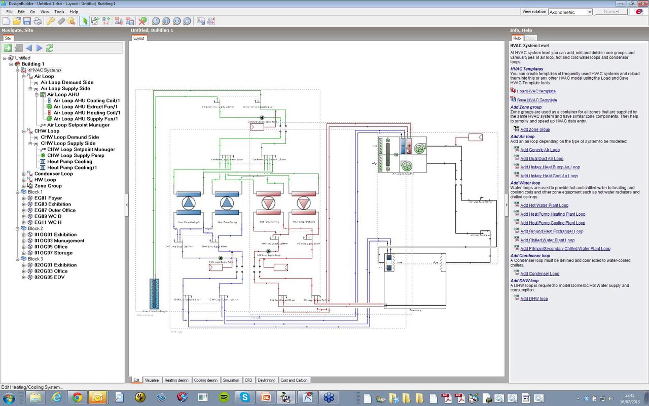This screenshot has height=406, width=649.
Task: Select EG03 Exhibition zone in tree
Action: (x=52, y=204)
